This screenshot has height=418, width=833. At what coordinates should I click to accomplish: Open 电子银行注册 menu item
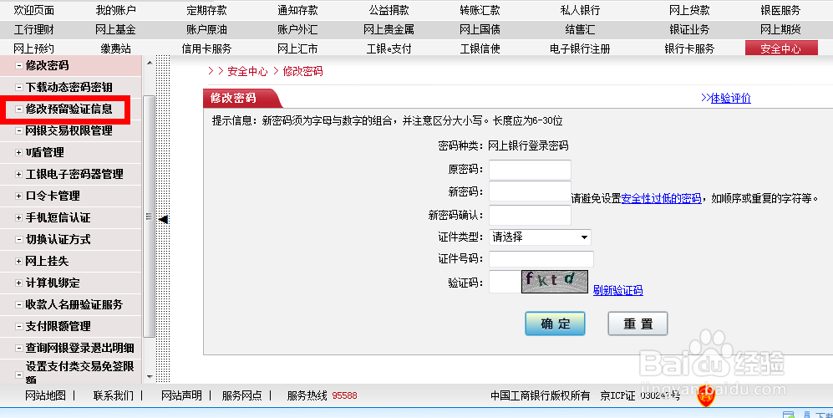[580, 49]
